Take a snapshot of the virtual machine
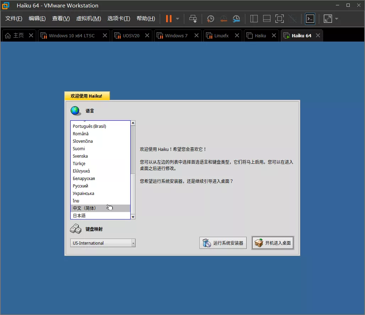Image resolution: width=365 pixels, height=315 pixels. [x=211, y=18]
